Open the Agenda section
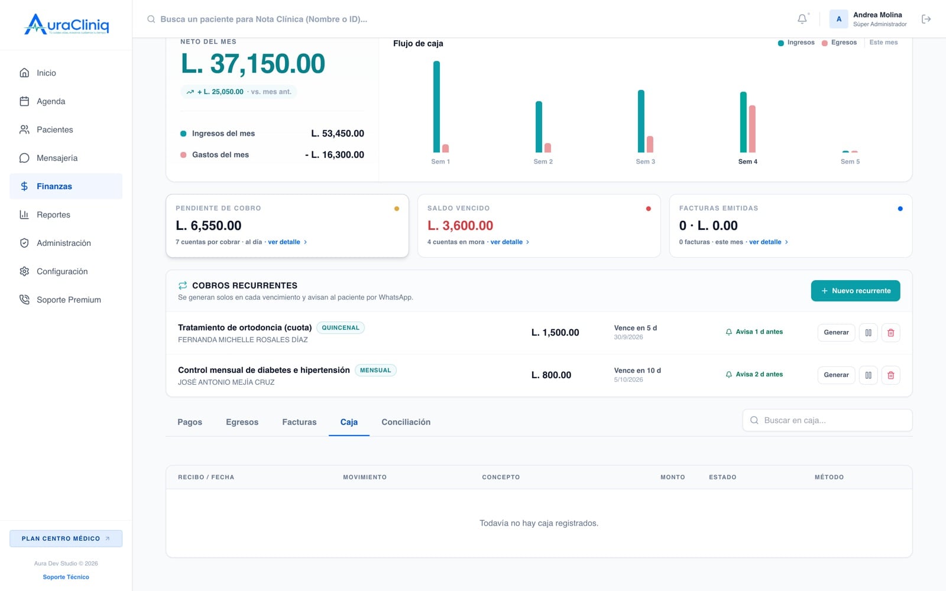This screenshot has width=946, height=591. point(66,101)
